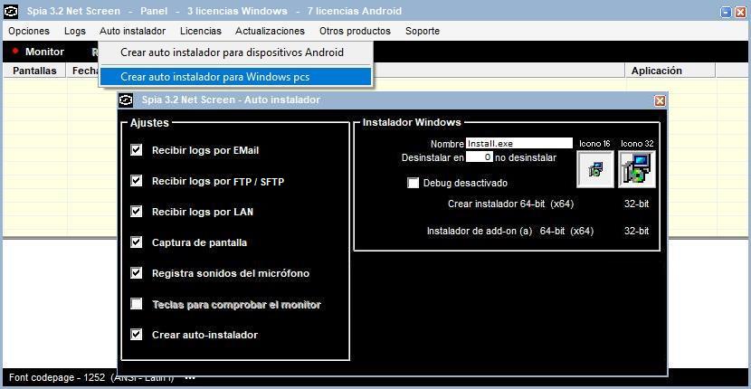
Task: Choose the Icono 16 installer icon
Action: click(595, 169)
